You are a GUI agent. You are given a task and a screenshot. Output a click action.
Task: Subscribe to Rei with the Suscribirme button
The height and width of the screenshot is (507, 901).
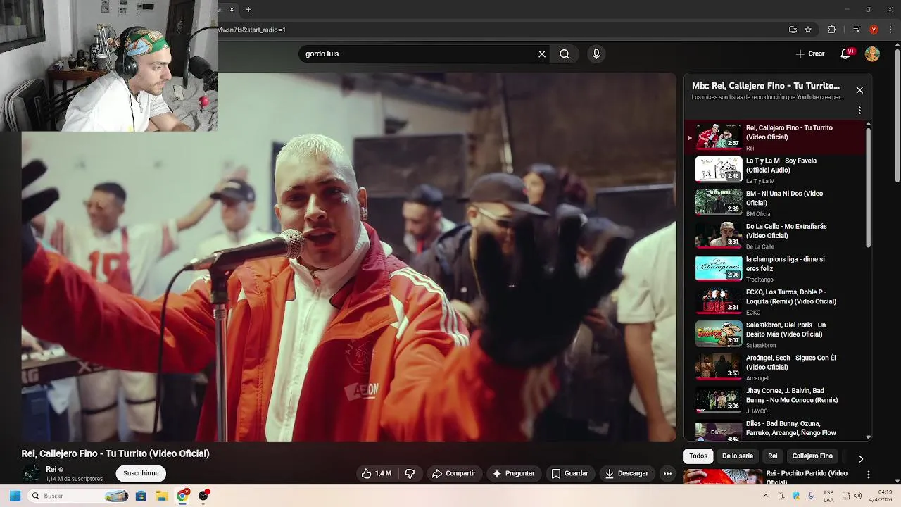click(x=141, y=474)
